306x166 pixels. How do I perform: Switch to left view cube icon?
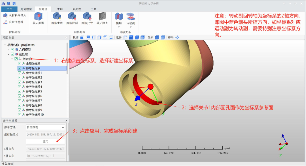pos(94,37)
